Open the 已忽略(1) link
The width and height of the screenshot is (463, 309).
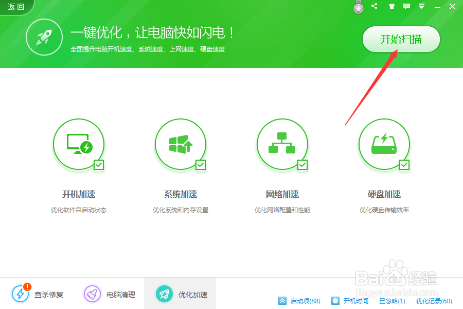392,301
